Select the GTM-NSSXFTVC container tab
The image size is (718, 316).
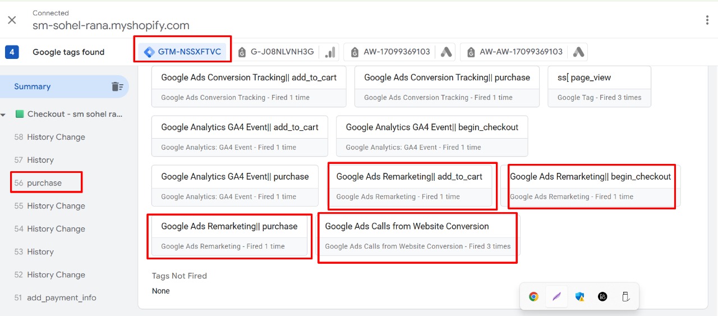pyautogui.click(x=183, y=52)
